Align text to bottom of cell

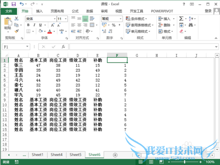click(85, 19)
